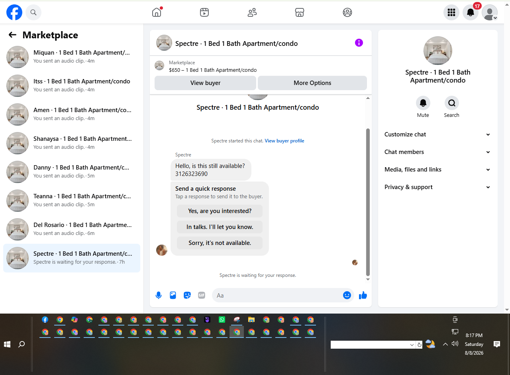The height and width of the screenshot is (375, 510).
Task: Open conversation info via the purple info icon
Action: [x=359, y=43]
